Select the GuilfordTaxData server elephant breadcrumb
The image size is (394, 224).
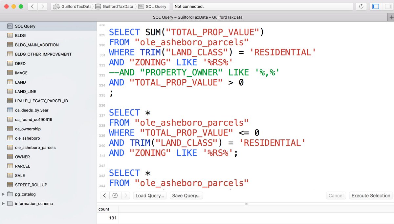click(x=72, y=6)
